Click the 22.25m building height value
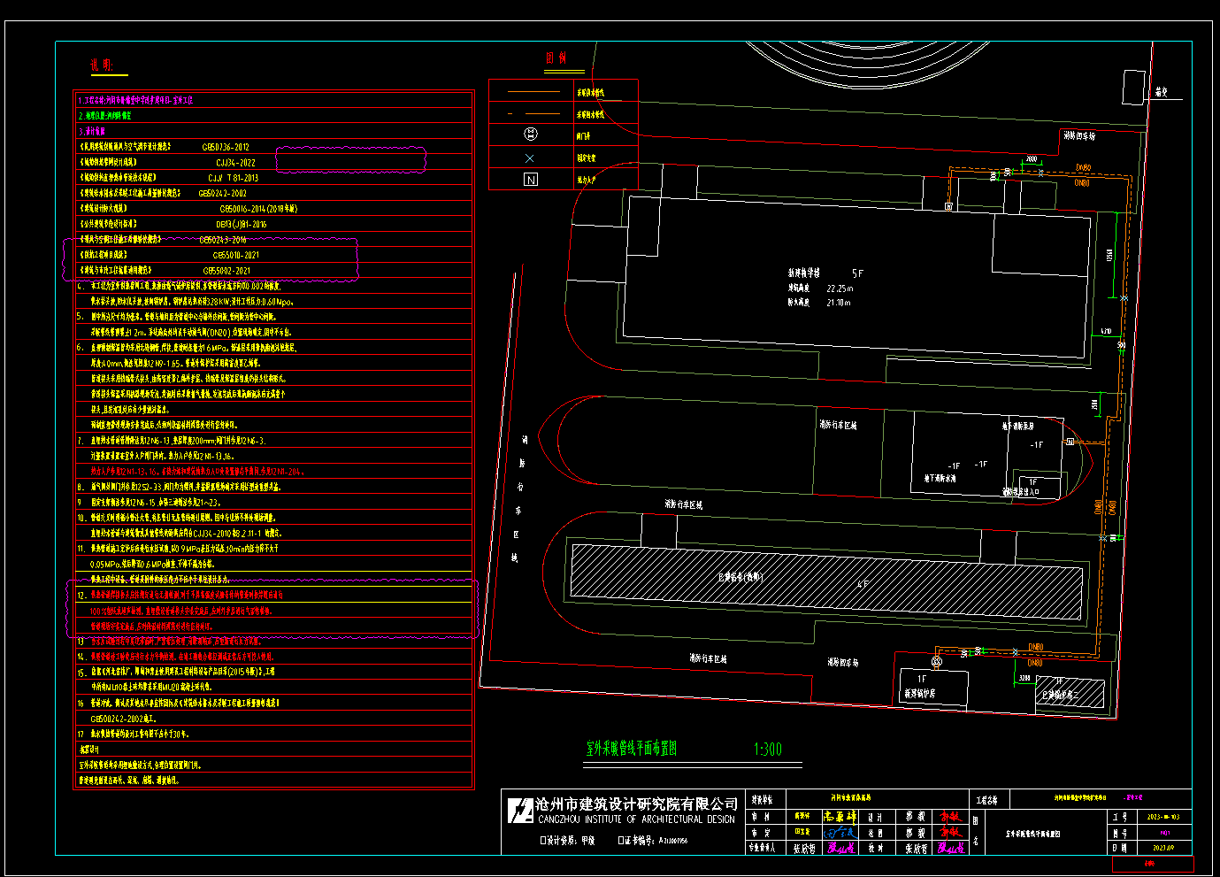The height and width of the screenshot is (877, 1220). (839, 288)
